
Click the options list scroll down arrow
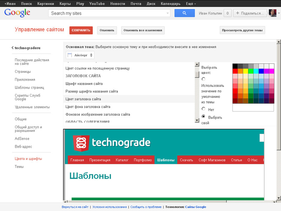click(x=197, y=120)
